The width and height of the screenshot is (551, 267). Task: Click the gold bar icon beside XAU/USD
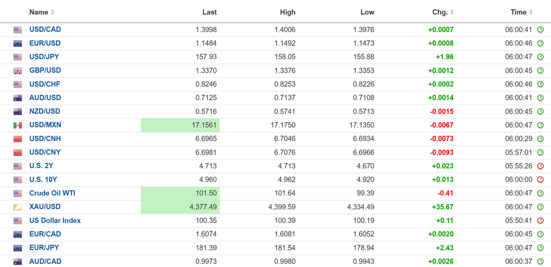(x=18, y=207)
